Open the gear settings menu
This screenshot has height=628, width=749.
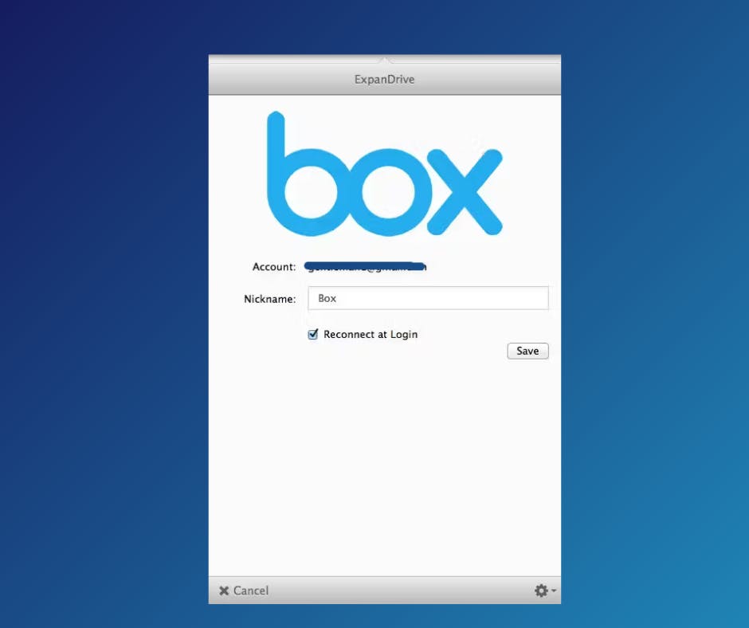tap(544, 591)
